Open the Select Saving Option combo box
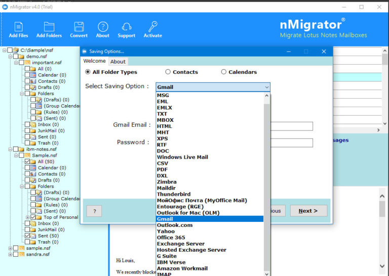389x276 pixels. click(213, 87)
